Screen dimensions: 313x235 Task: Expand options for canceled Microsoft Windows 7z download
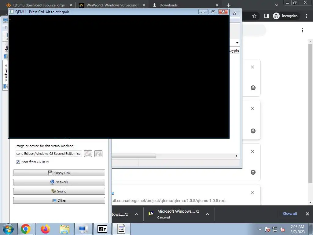tap(208, 214)
